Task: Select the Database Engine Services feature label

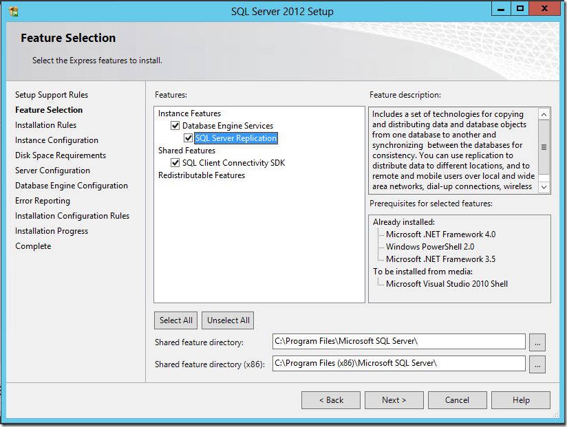Action: point(228,126)
